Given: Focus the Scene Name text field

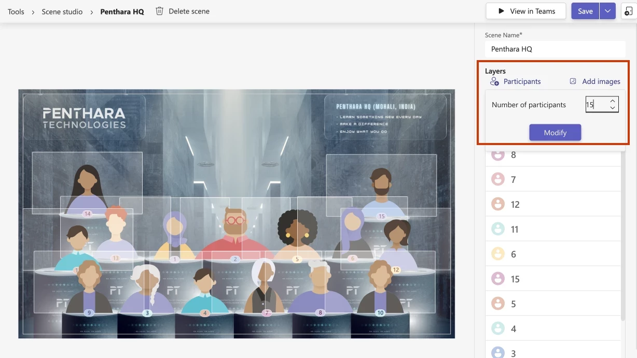Looking at the screenshot, I should pos(555,49).
